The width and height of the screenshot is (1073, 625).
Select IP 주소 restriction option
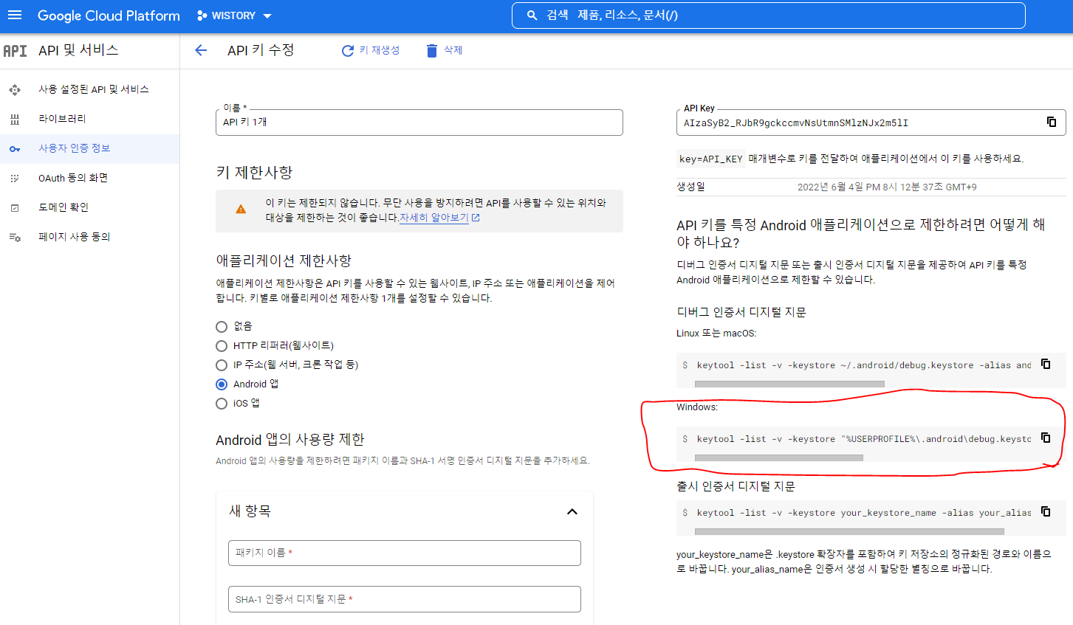click(x=222, y=365)
